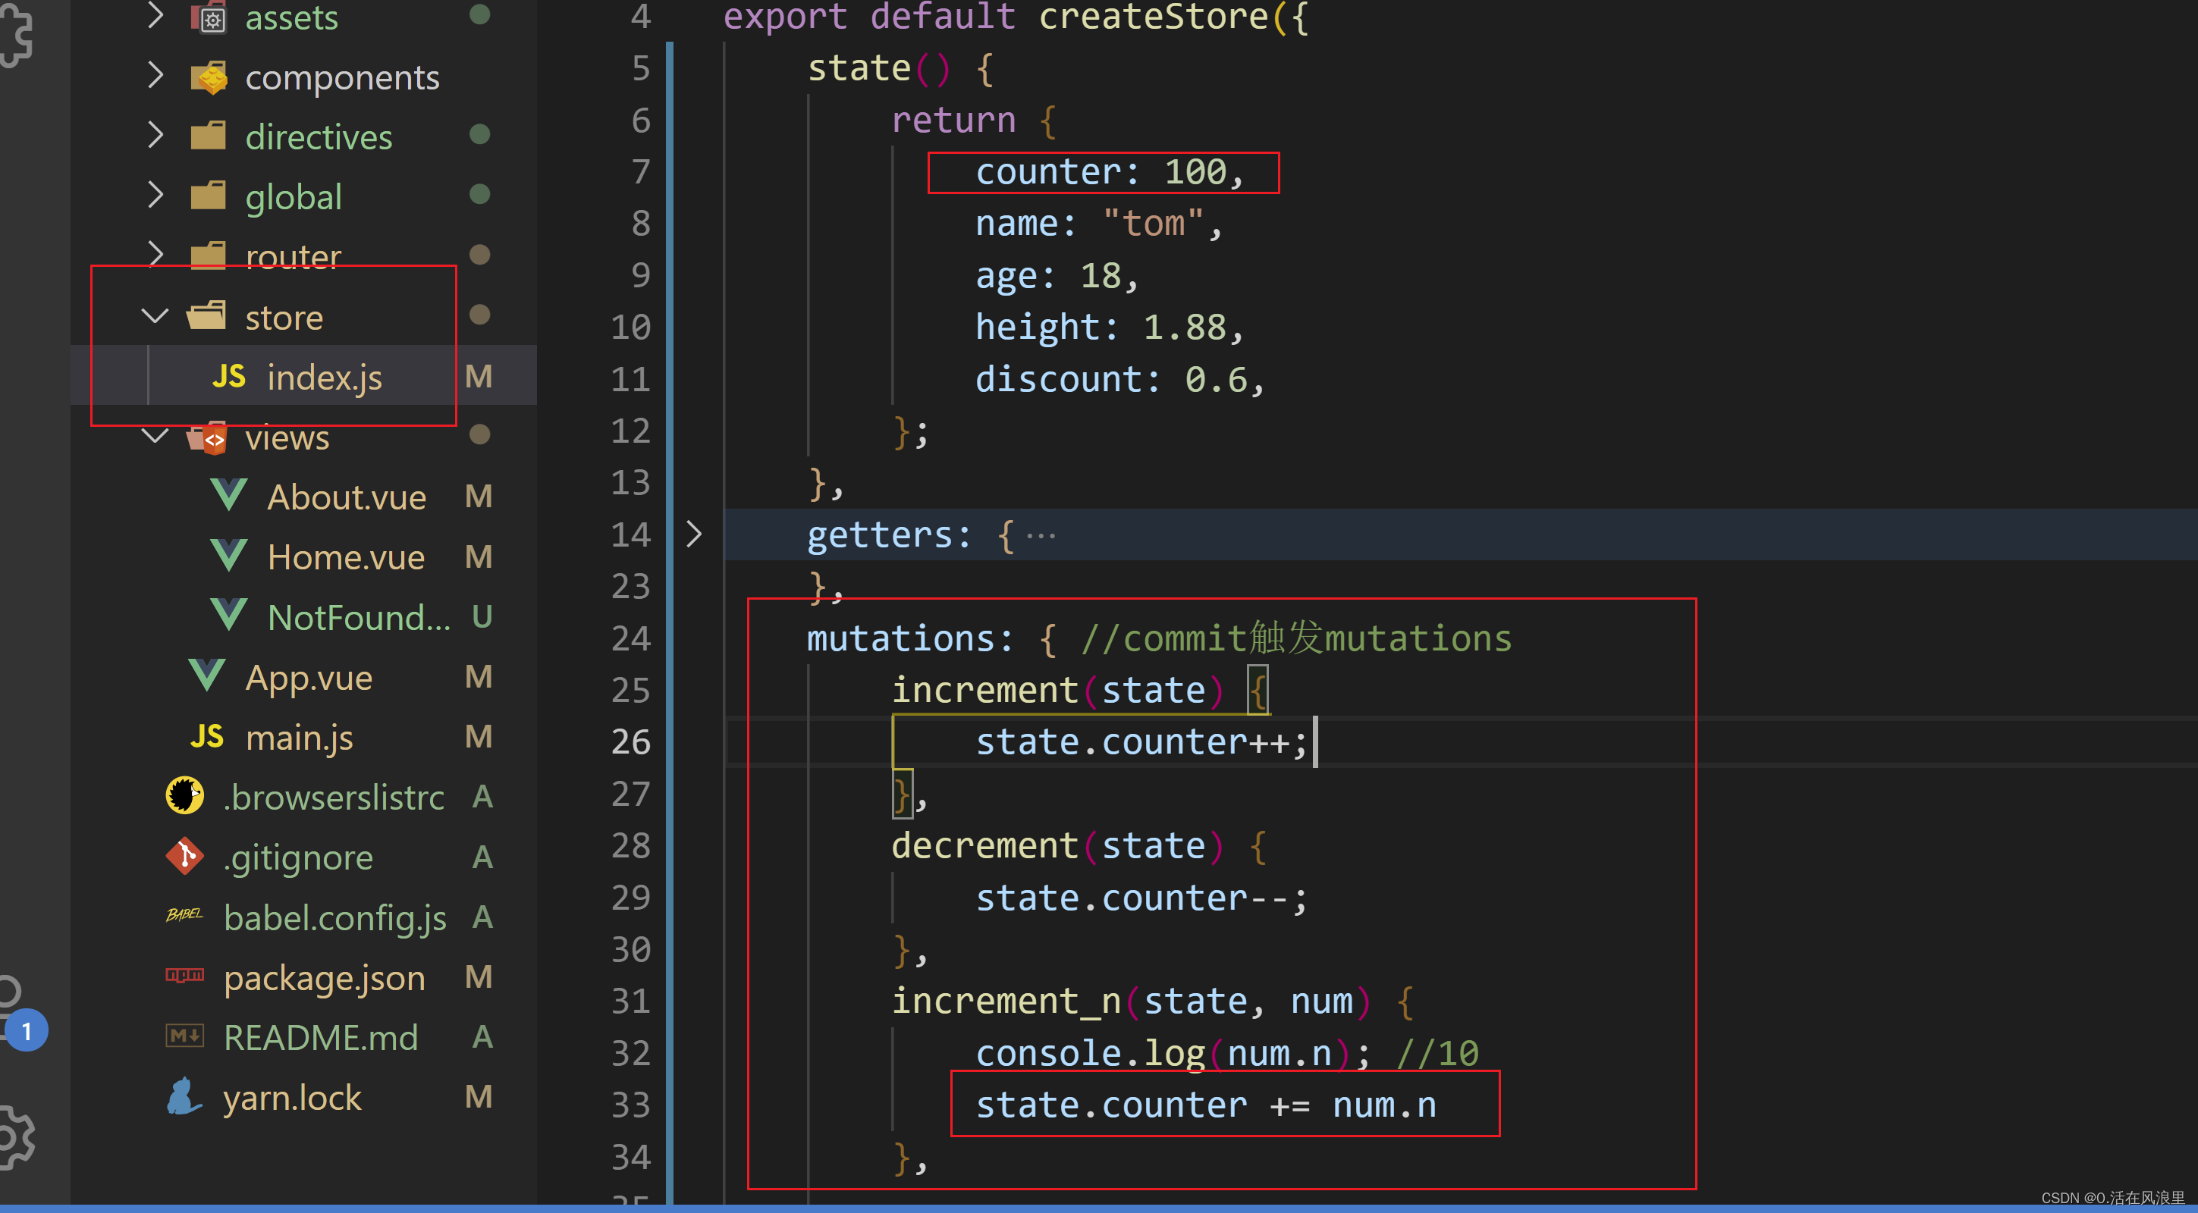
Task: Click the 'counter: 100,' code line
Action: (x=1110, y=172)
